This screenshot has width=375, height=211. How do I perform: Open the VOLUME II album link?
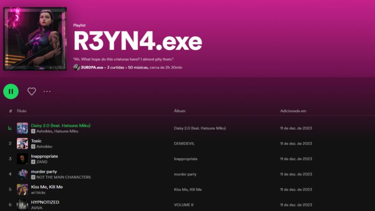tap(183, 205)
